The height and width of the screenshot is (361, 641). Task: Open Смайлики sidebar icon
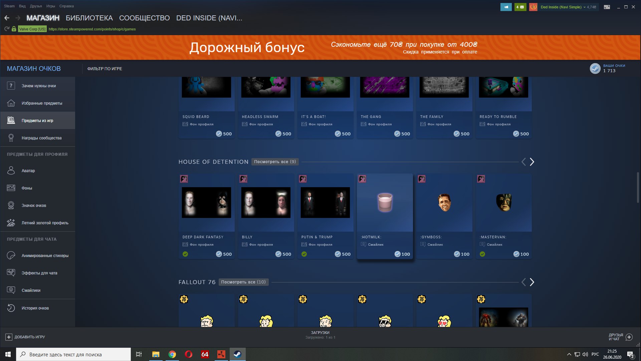pos(11,290)
